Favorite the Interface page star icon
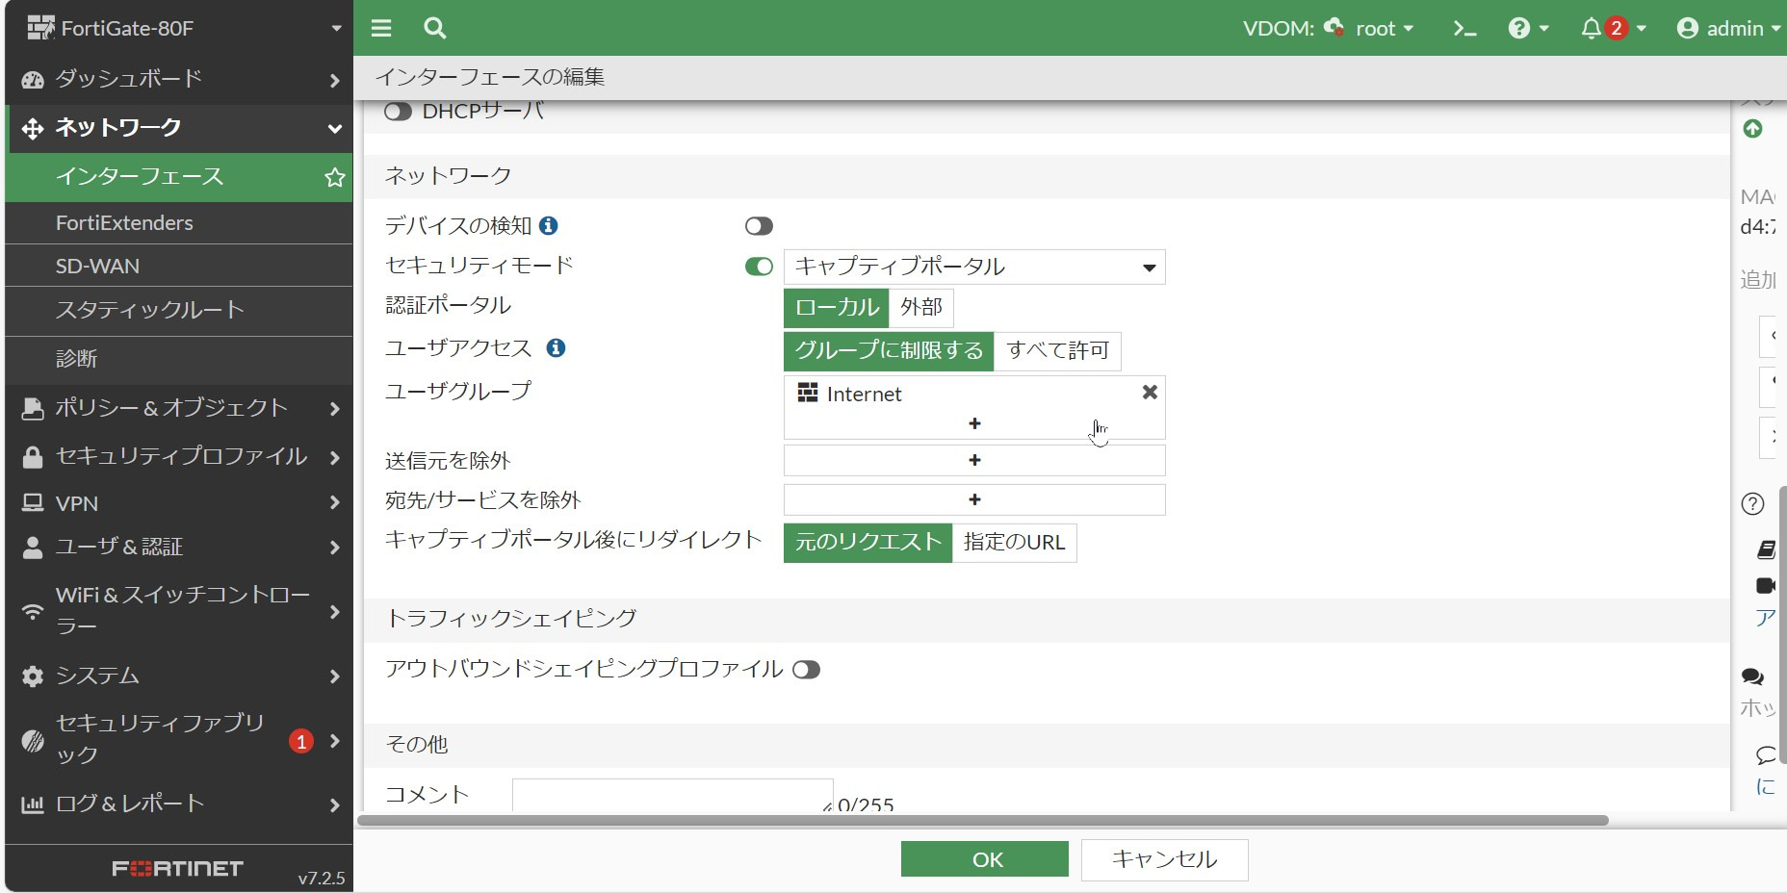Image resolution: width=1787 pixels, height=893 pixels. (x=334, y=177)
